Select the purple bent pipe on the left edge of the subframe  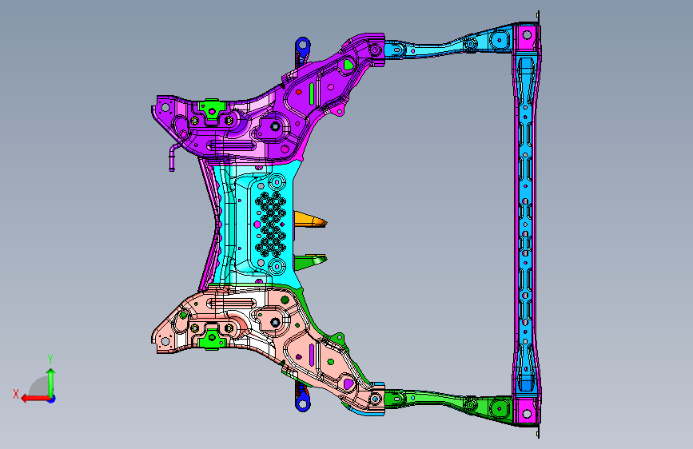[173, 155]
